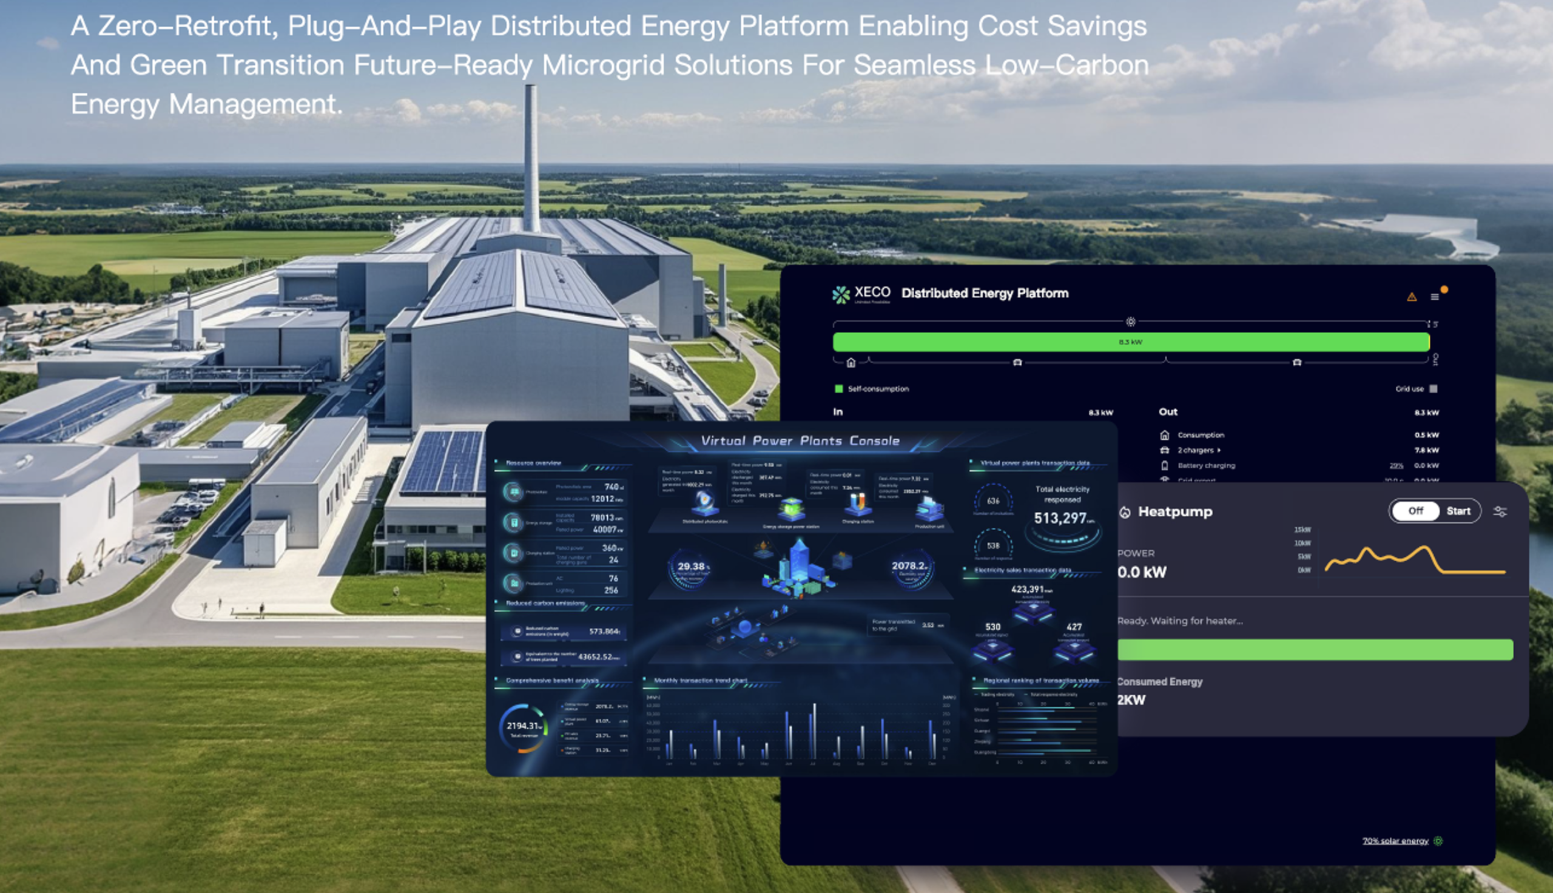Click the Battery charging row in Out list
The height and width of the screenshot is (893, 1553).
pyautogui.click(x=1206, y=465)
